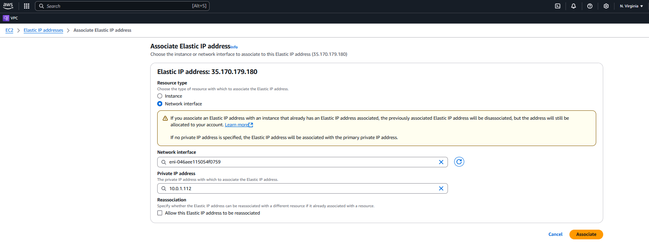This screenshot has height=244, width=649.
Task: Open the Private IP address selection box
Action: point(299,189)
